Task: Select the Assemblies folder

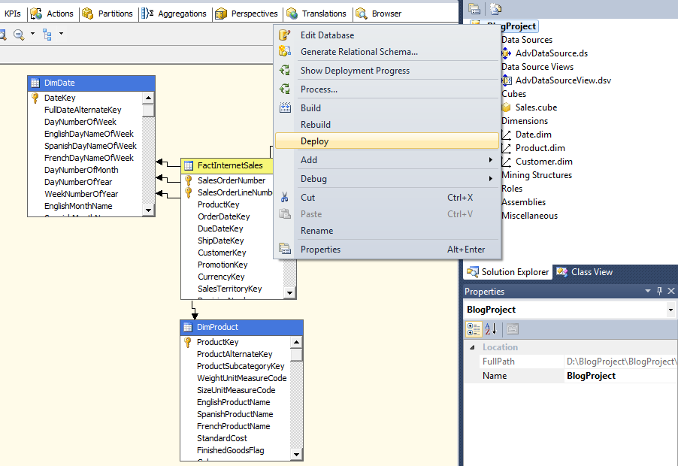Action: click(x=524, y=202)
